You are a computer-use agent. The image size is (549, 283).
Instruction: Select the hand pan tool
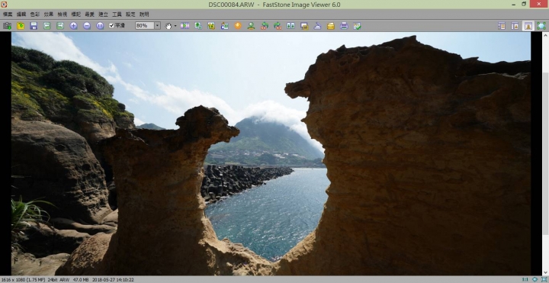(169, 26)
